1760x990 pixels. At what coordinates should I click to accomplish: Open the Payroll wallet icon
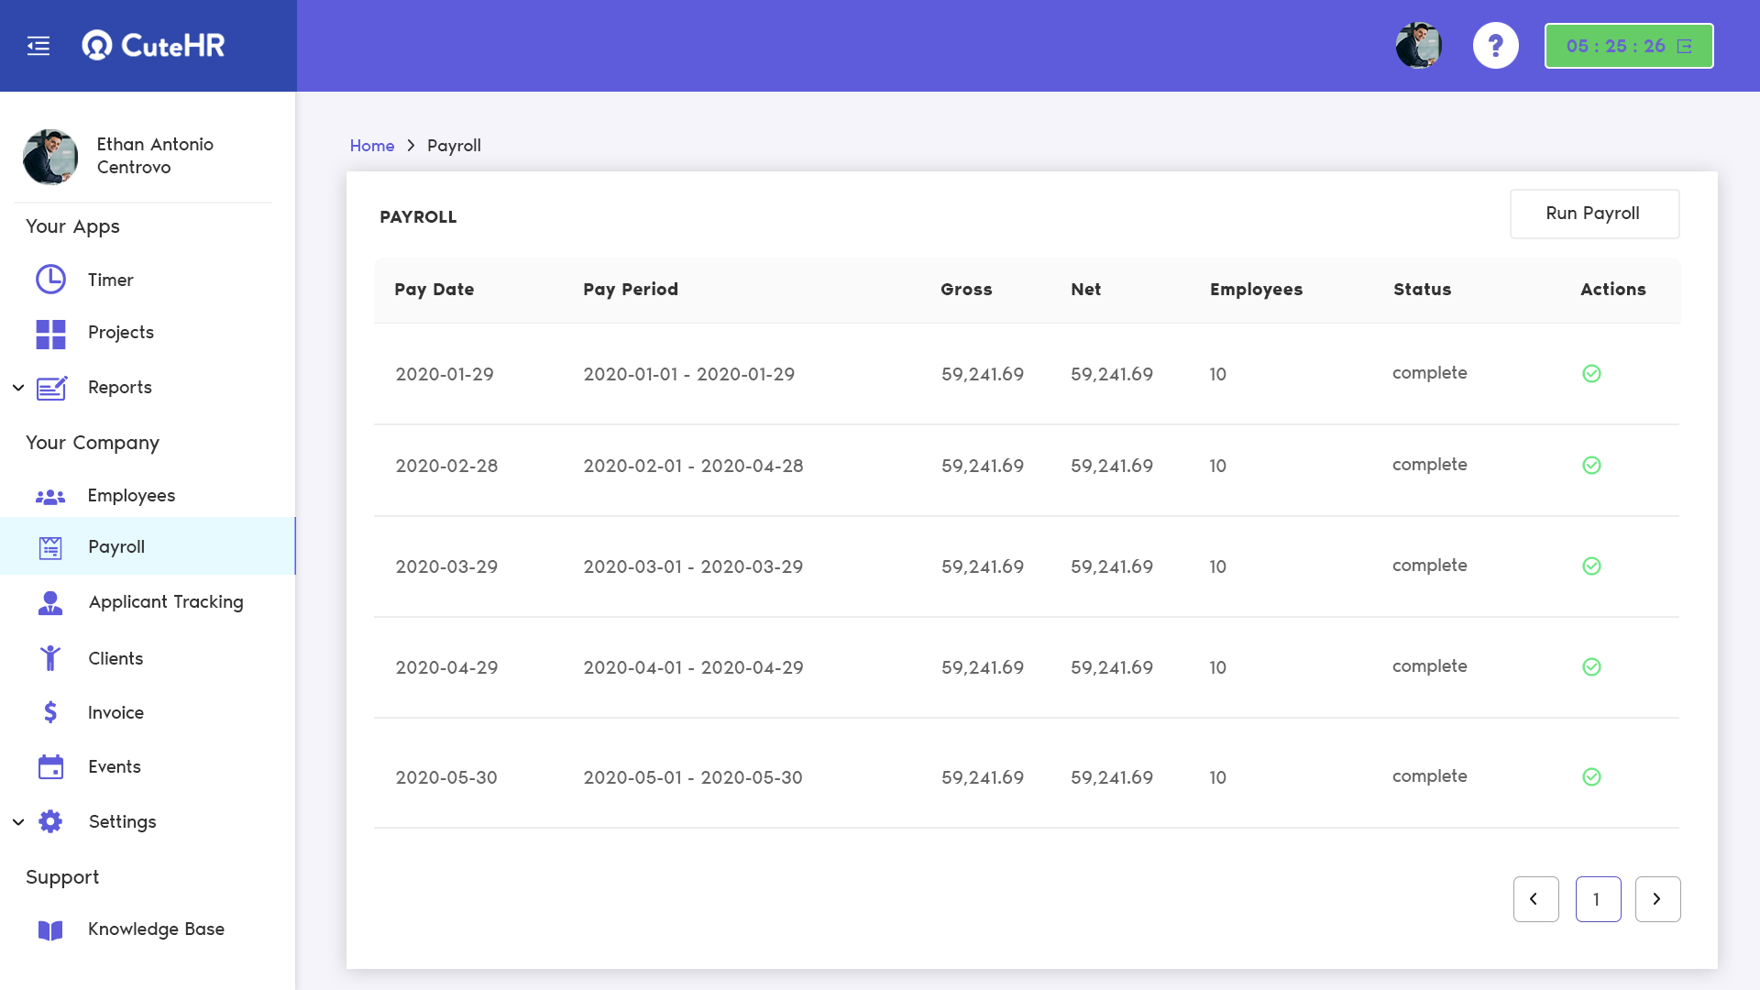pyautogui.click(x=50, y=547)
